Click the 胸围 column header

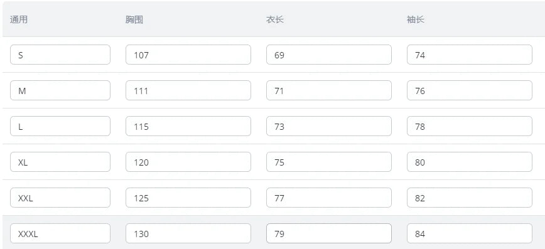pos(134,19)
